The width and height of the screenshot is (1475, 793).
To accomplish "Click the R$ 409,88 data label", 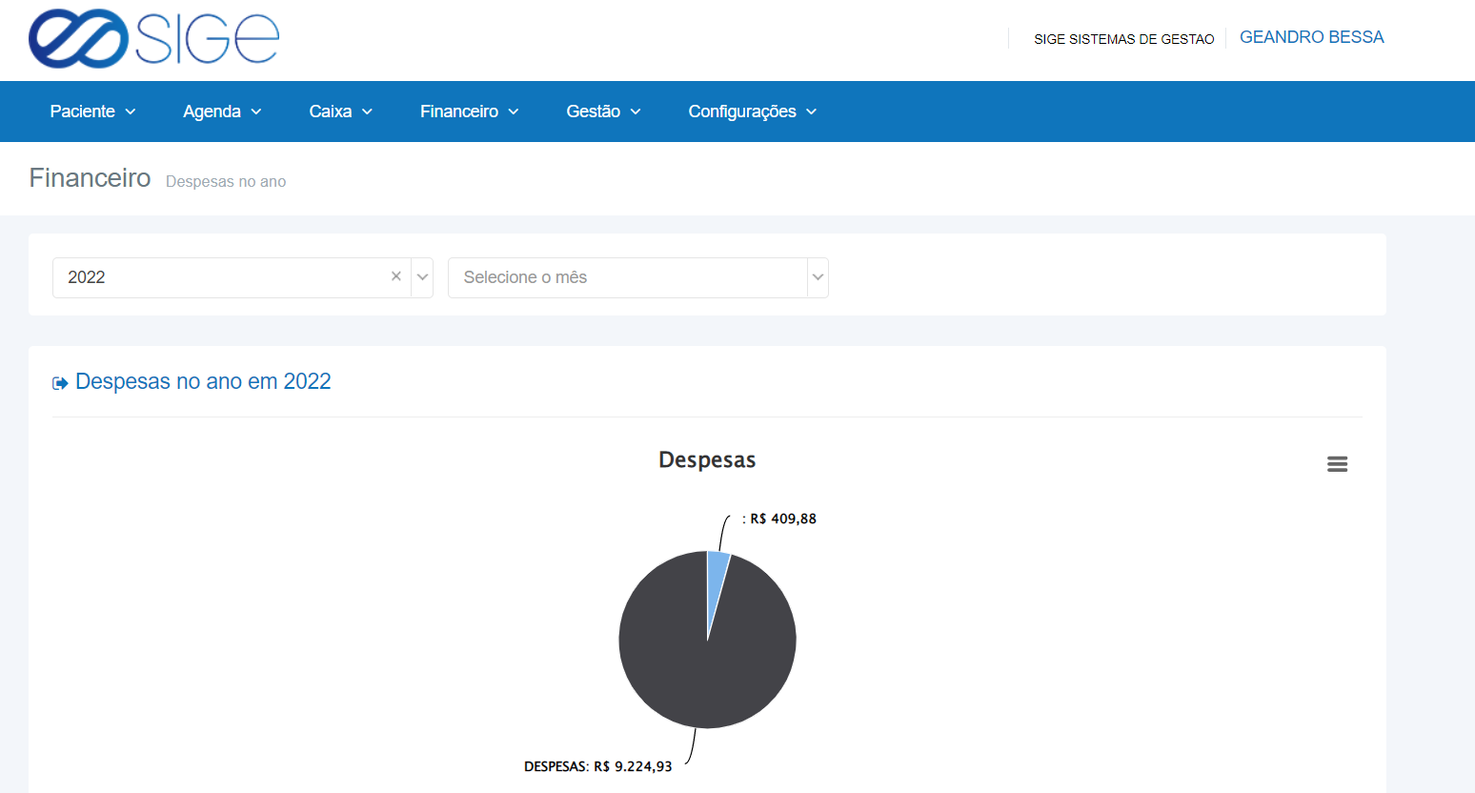I will point(779,518).
